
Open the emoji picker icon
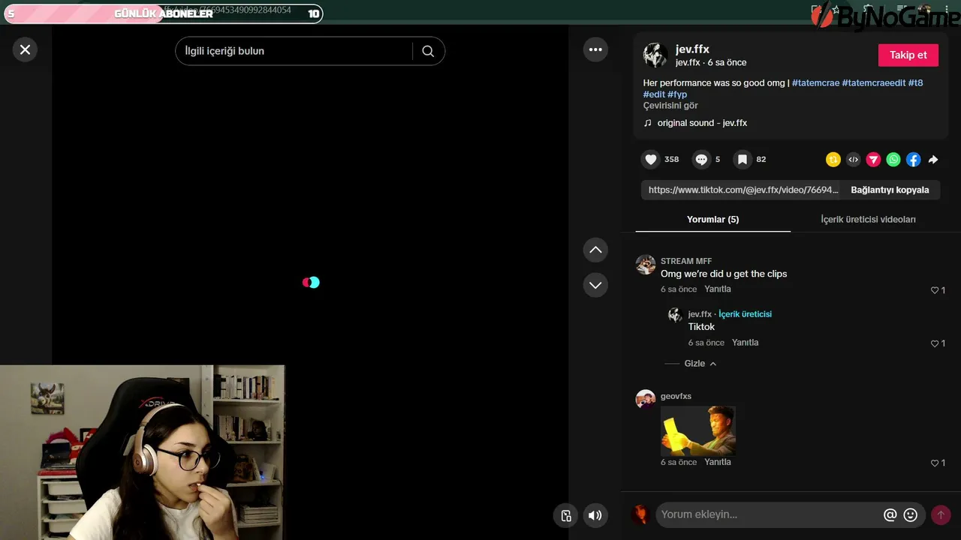(x=911, y=515)
